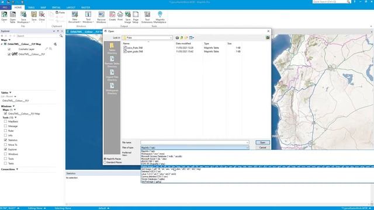The width and height of the screenshot is (374, 210).
Task: Switch to the LAYOUT ribbon tab
Action: pos(71,8)
